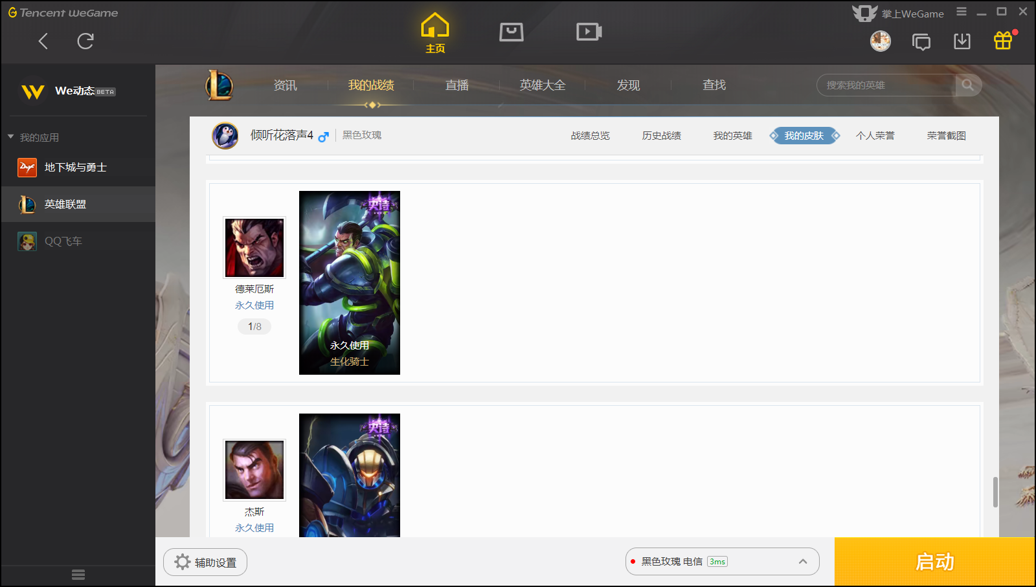Open the 英雄大全 tab

(543, 85)
